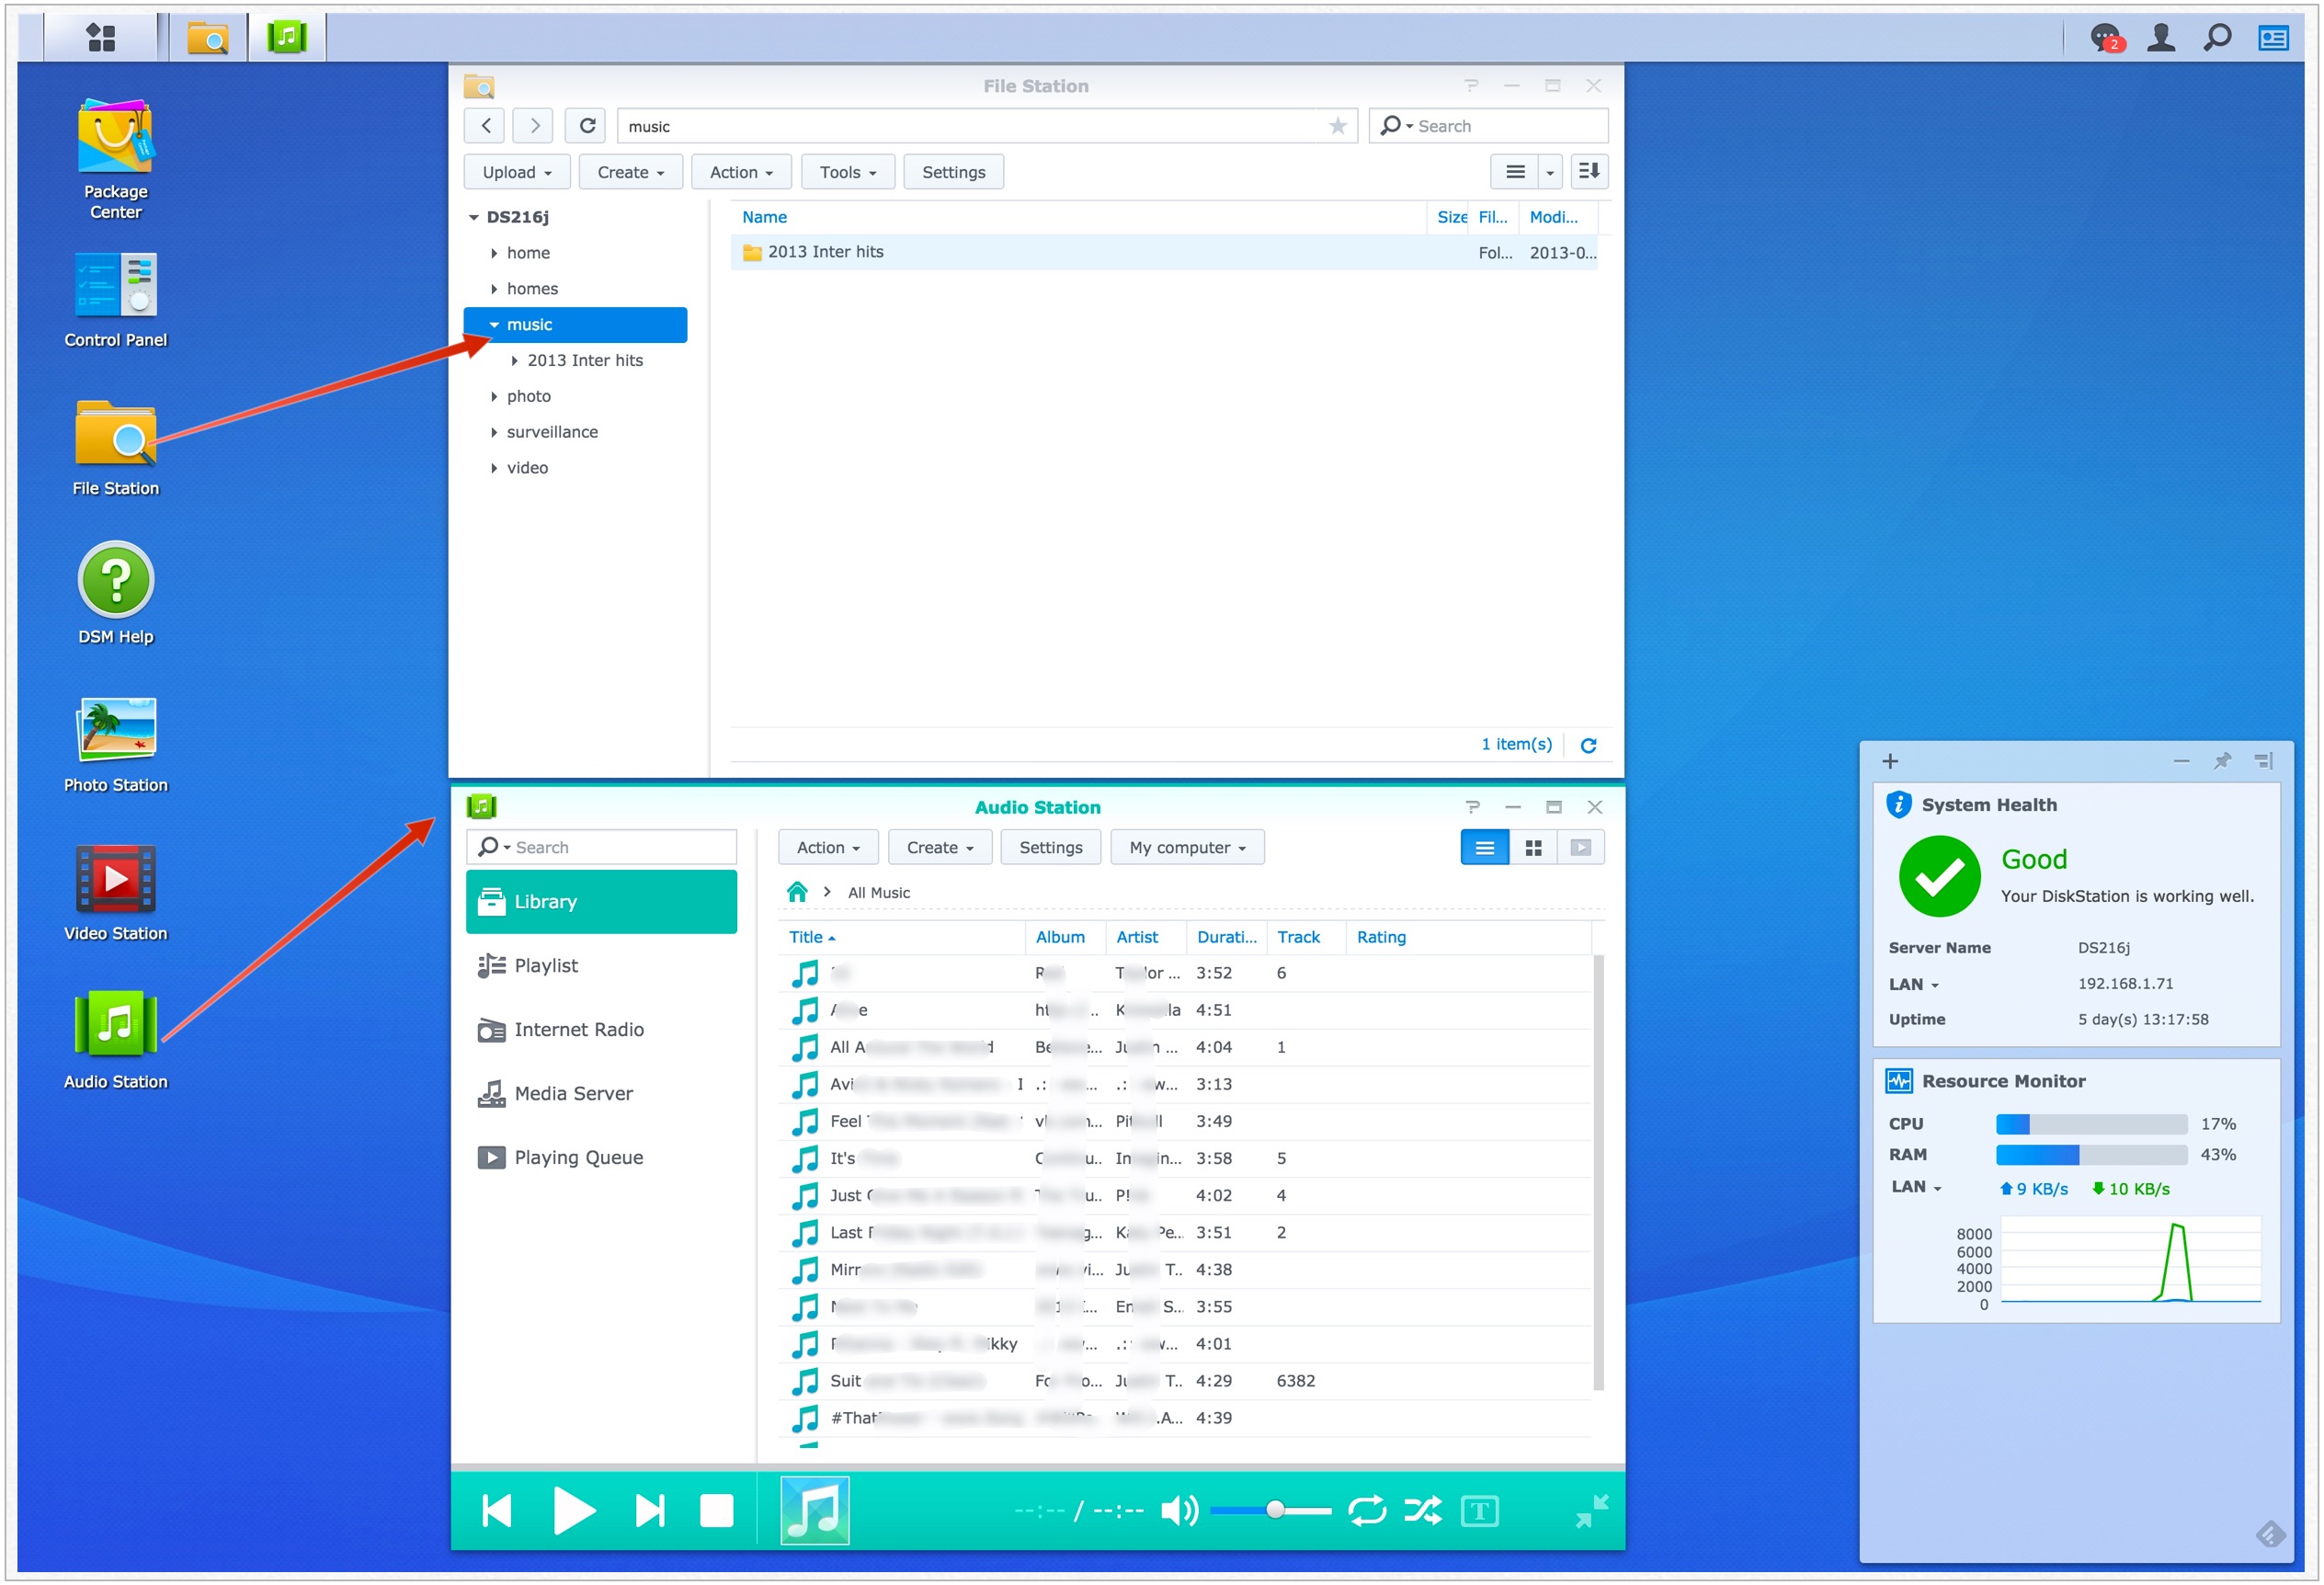Add music folder to favorites star
This screenshot has height=1585, width=2324.
tap(1337, 126)
